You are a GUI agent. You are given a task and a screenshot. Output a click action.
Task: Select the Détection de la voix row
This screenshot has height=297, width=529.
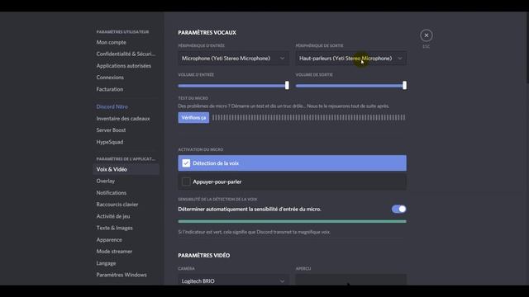[292, 163]
